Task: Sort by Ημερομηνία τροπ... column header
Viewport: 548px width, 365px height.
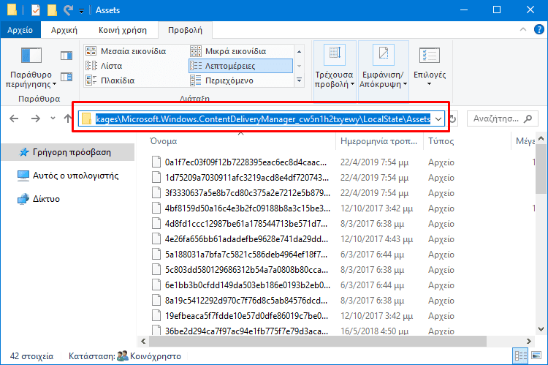Action: tap(379, 141)
